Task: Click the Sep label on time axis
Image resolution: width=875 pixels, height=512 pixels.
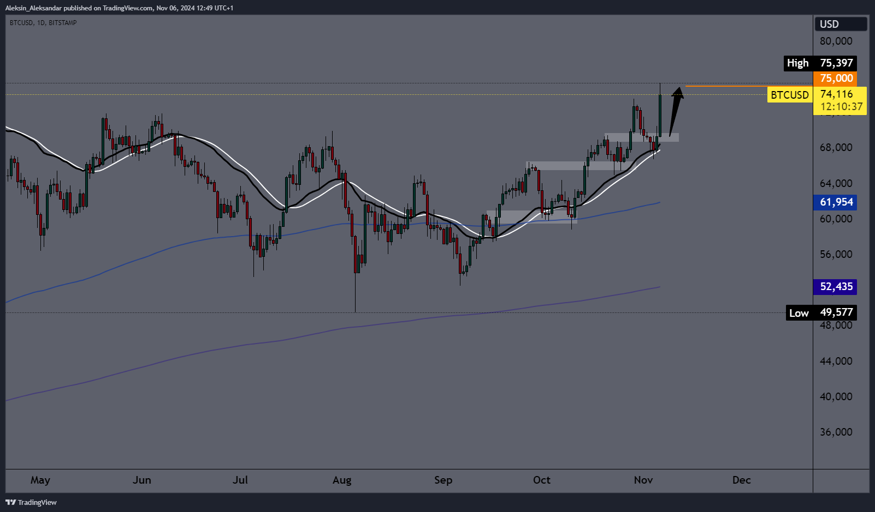Action: [443, 480]
